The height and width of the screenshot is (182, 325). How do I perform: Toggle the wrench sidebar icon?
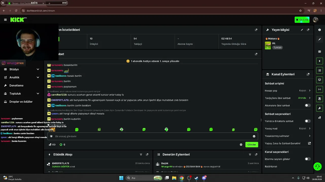(319, 108)
